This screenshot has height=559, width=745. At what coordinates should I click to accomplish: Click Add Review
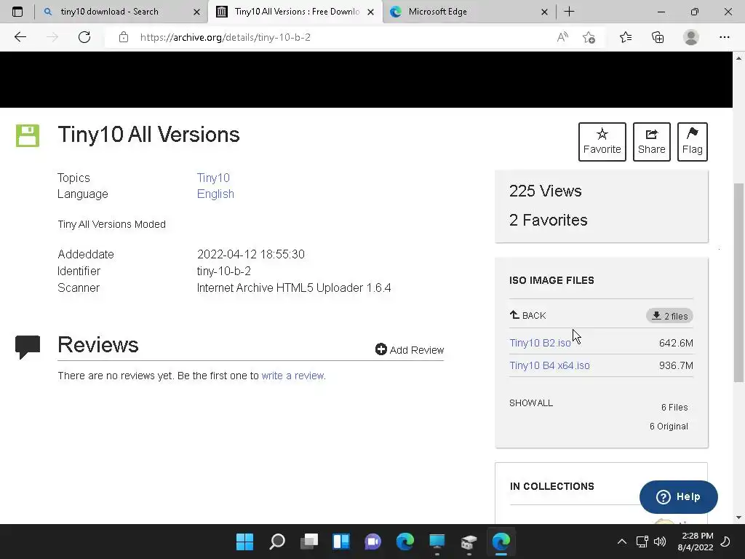click(x=410, y=350)
